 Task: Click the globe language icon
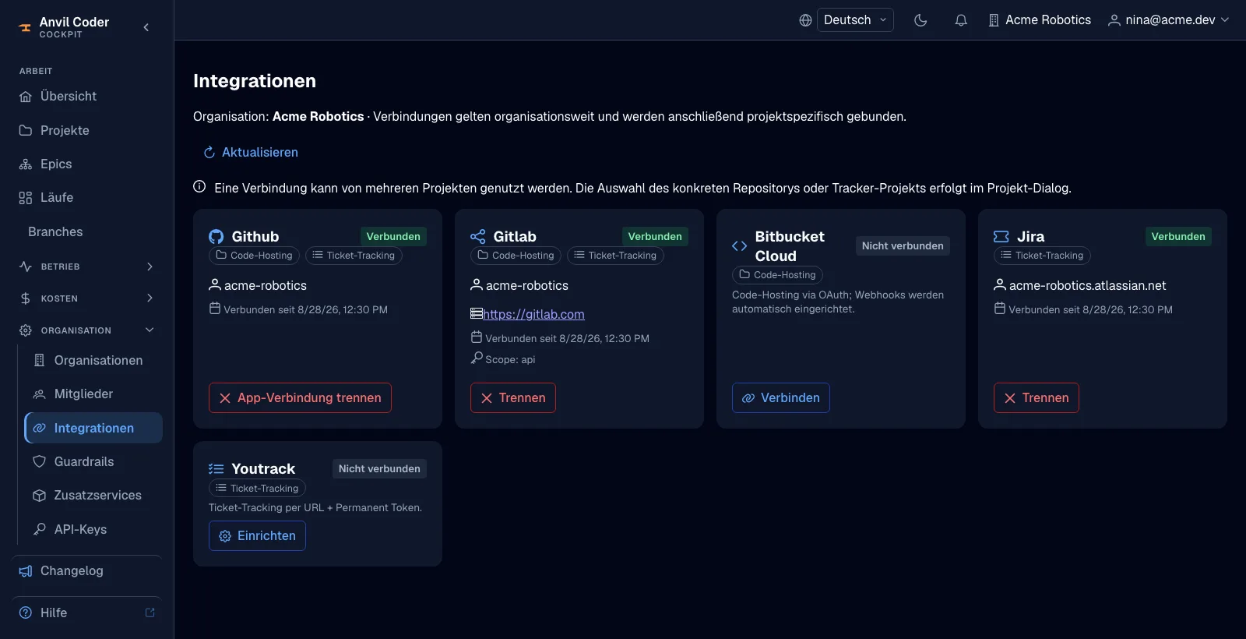pos(805,20)
